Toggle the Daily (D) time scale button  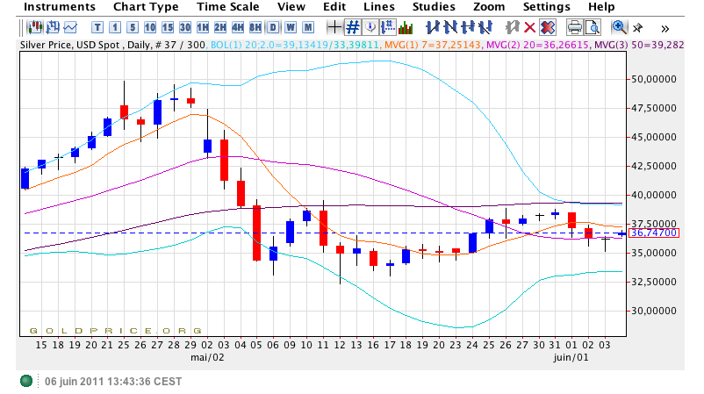(x=275, y=26)
